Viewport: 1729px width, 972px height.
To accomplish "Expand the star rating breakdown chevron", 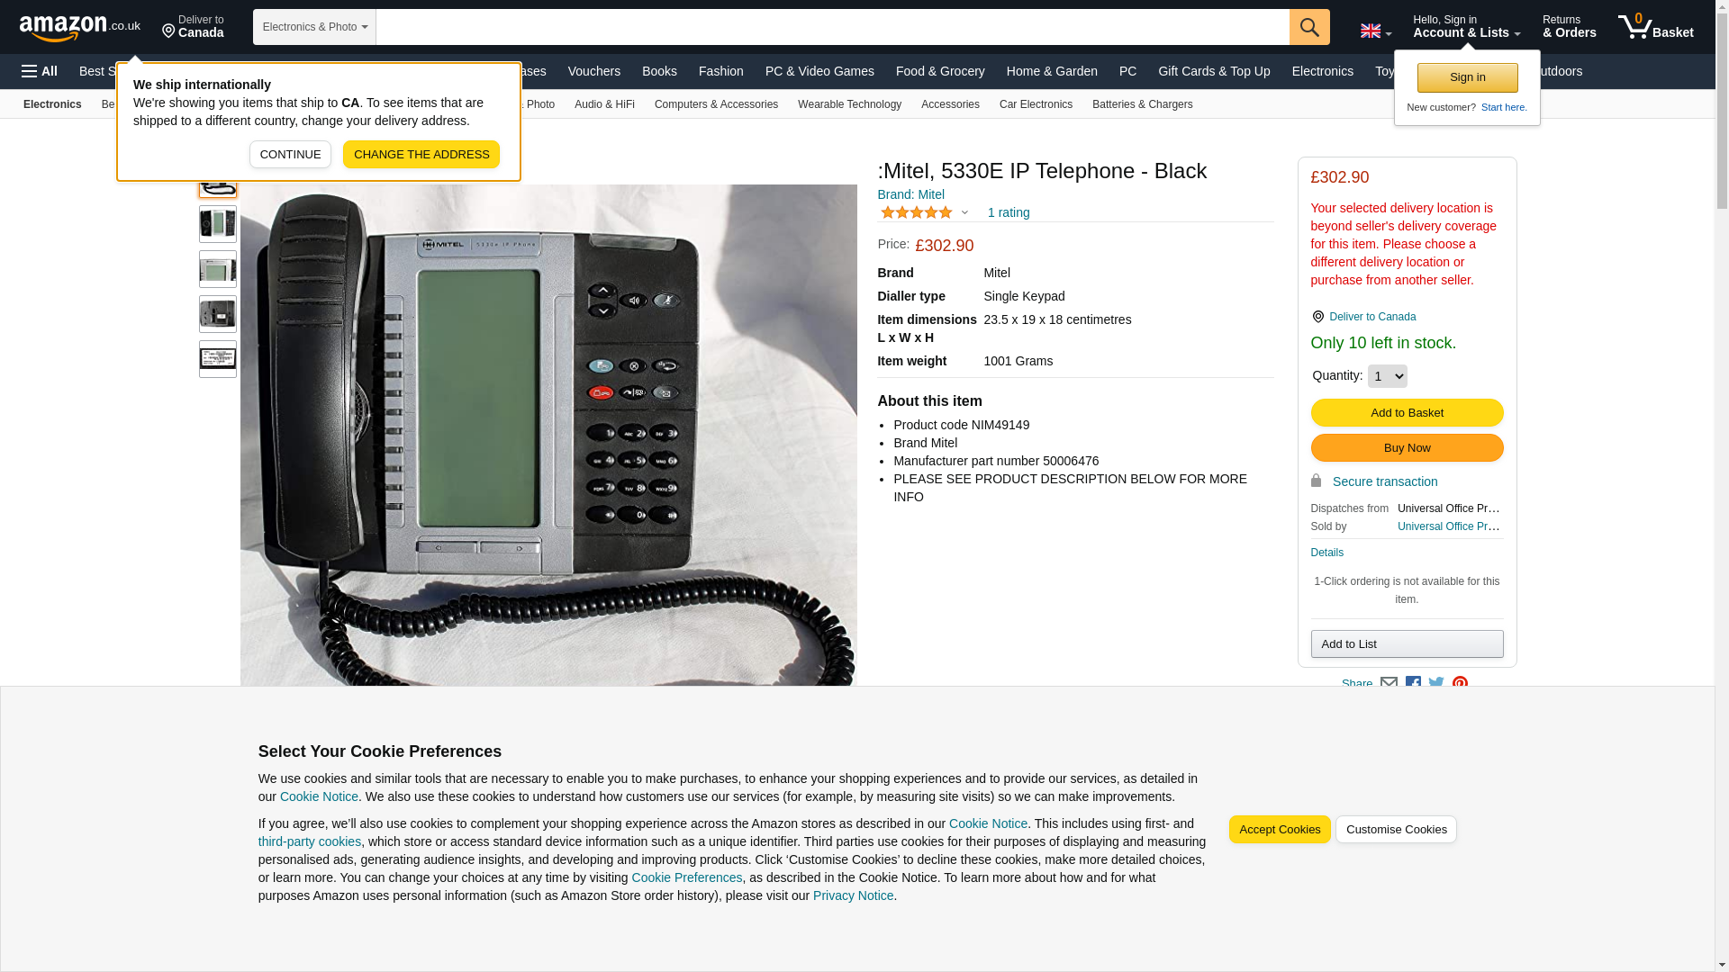I will coord(964,213).
